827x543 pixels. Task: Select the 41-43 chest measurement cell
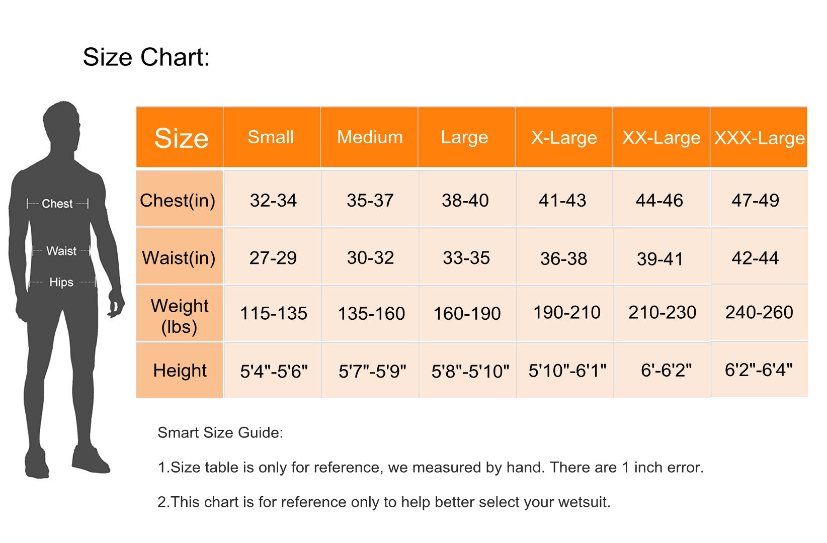[x=562, y=200]
